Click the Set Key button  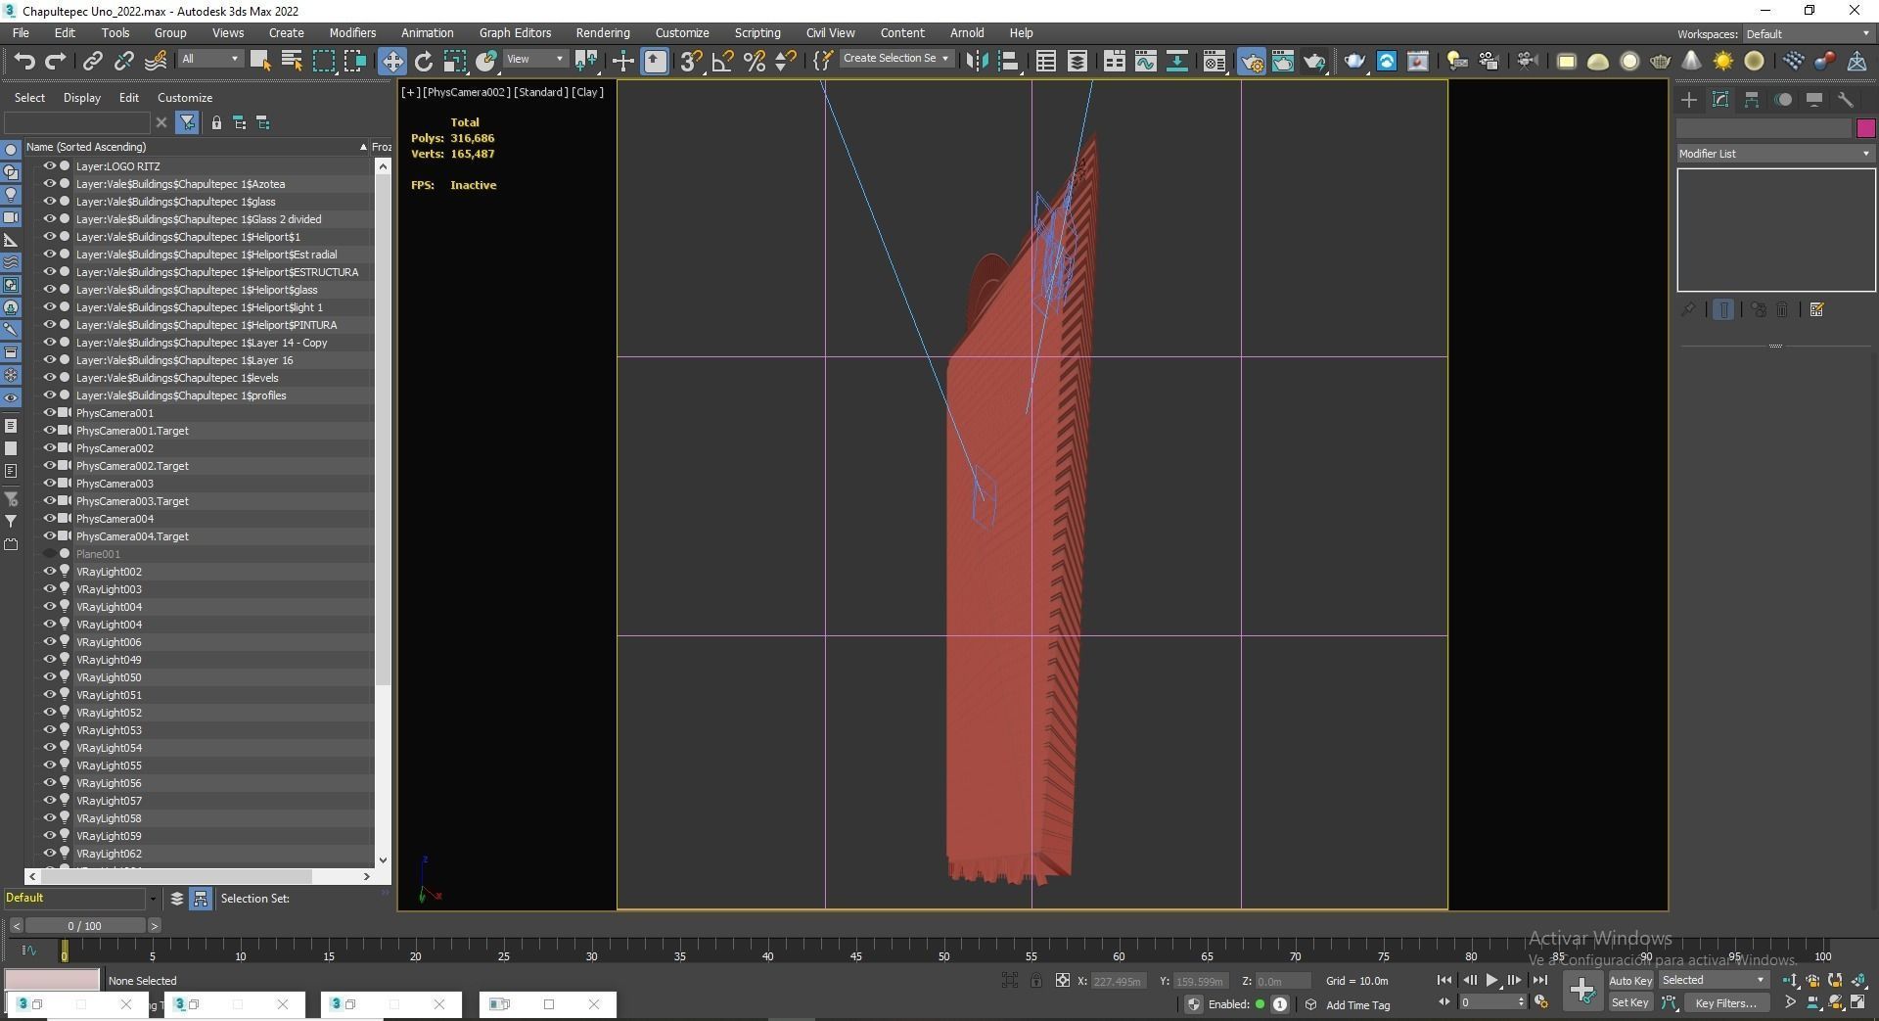[1629, 1002]
